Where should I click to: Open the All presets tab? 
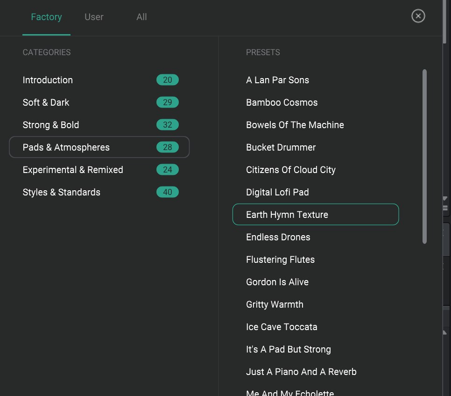pyautogui.click(x=141, y=17)
